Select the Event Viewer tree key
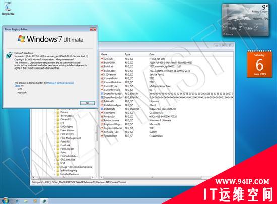 [x=67, y=130]
